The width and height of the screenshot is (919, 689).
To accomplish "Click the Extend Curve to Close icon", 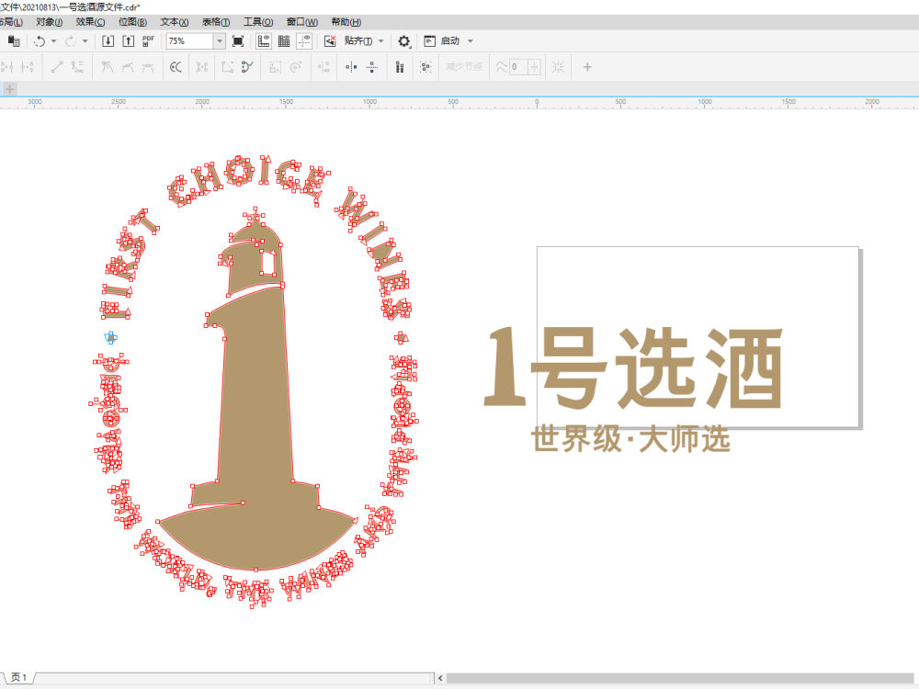I will tap(227, 67).
